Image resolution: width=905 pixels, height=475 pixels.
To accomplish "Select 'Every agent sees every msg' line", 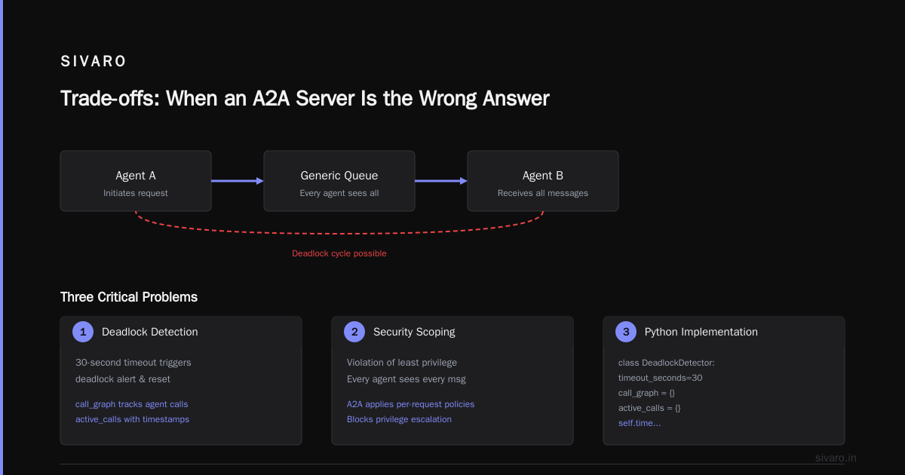I will (406, 378).
